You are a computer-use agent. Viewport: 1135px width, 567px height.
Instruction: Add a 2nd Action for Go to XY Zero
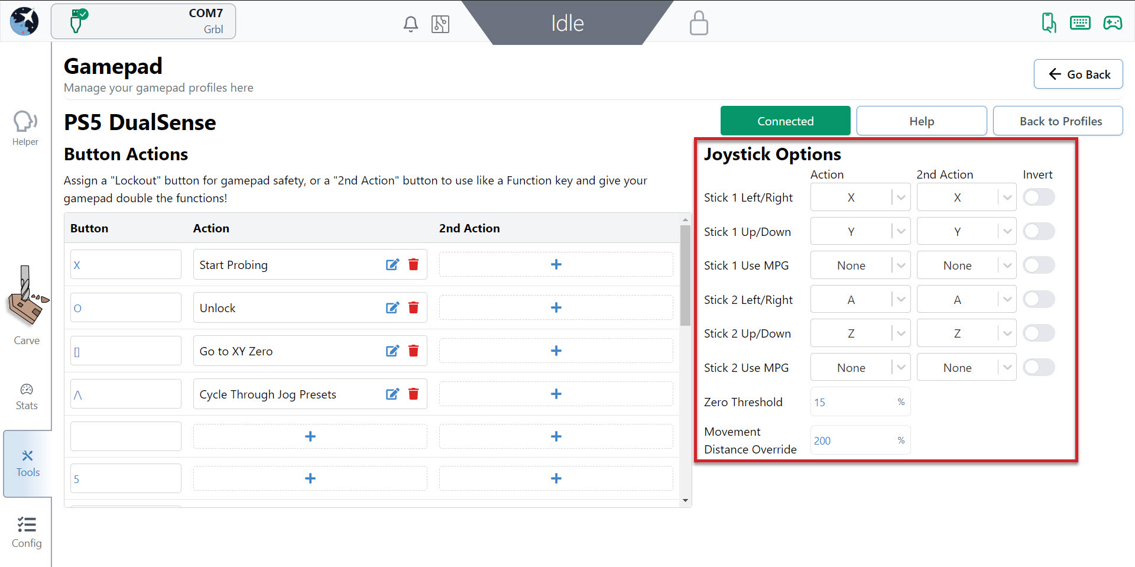pos(556,351)
